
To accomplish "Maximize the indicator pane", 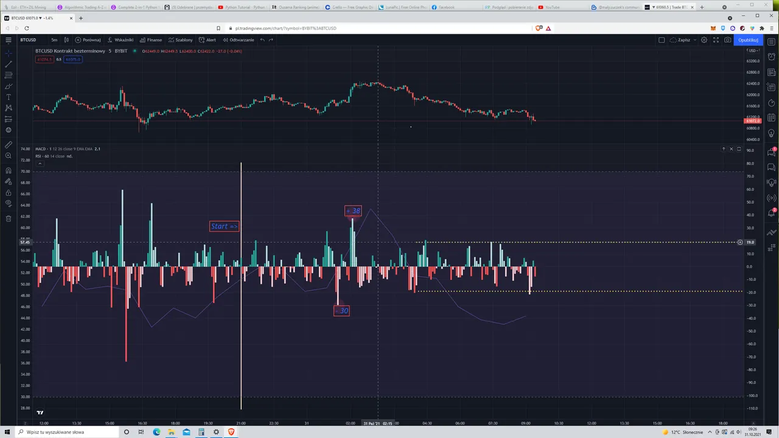I will point(739,149).
